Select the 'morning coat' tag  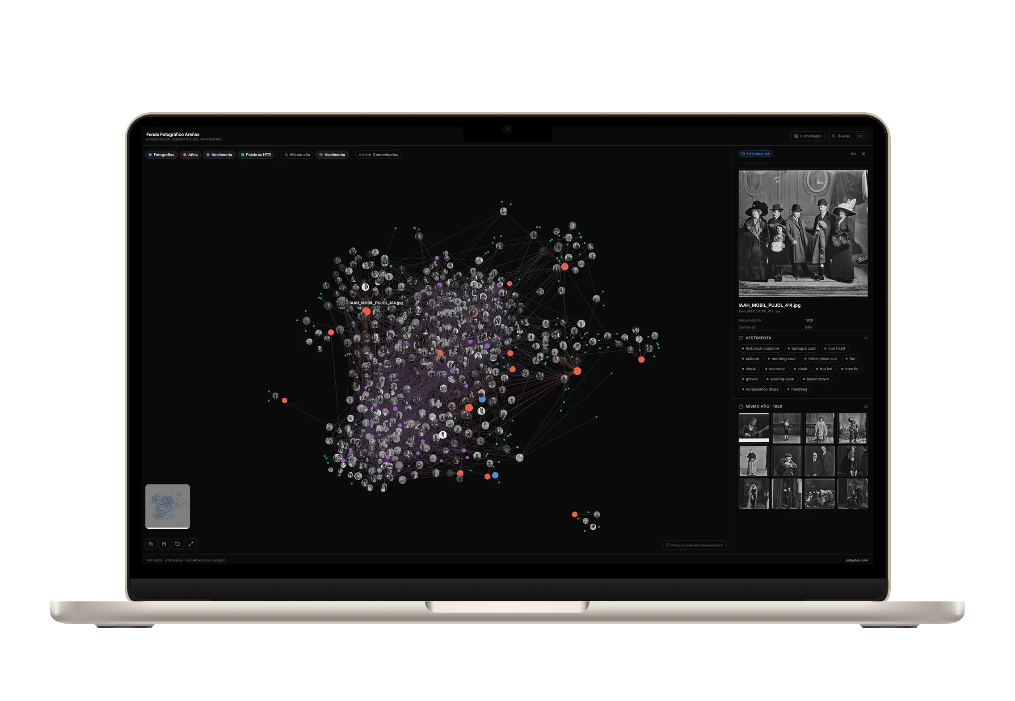(781, 359)
